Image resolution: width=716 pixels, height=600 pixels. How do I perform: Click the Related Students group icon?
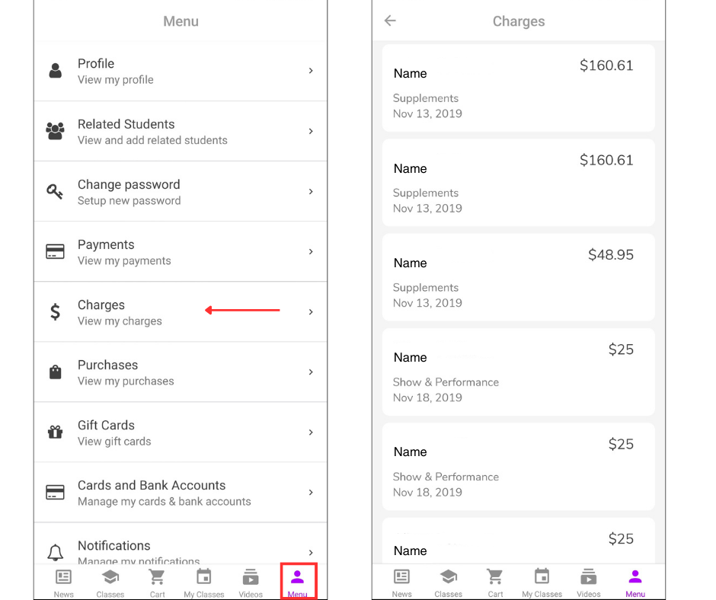55,131
